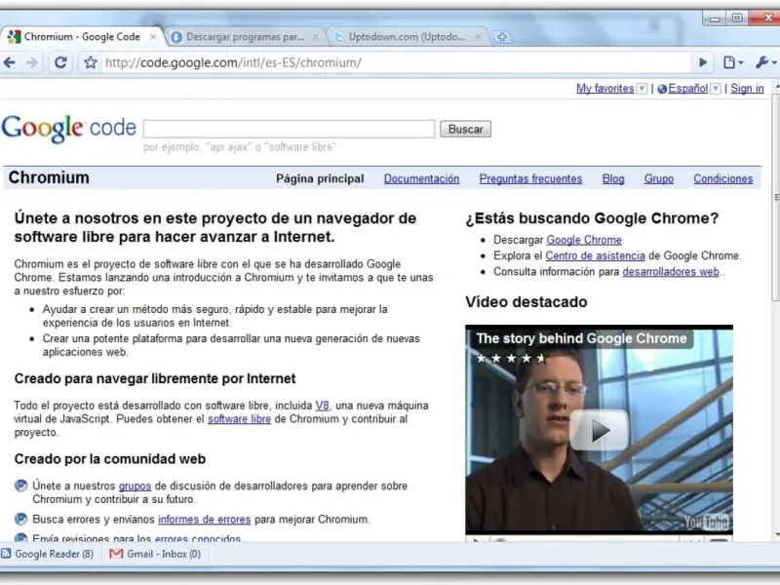780x585 pixels.
Task: Open the desarrolladores web link
Action: (x=671, y=272)
